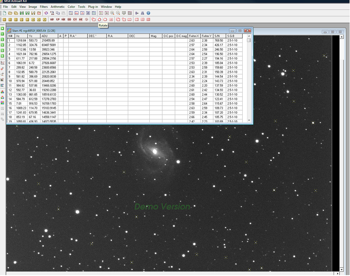This screenshot has height=276, width=350.
Task: Click the S/N column header
Action: (x=219, y=36)
